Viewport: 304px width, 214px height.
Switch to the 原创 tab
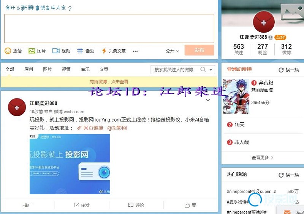(x=28, y=69)
